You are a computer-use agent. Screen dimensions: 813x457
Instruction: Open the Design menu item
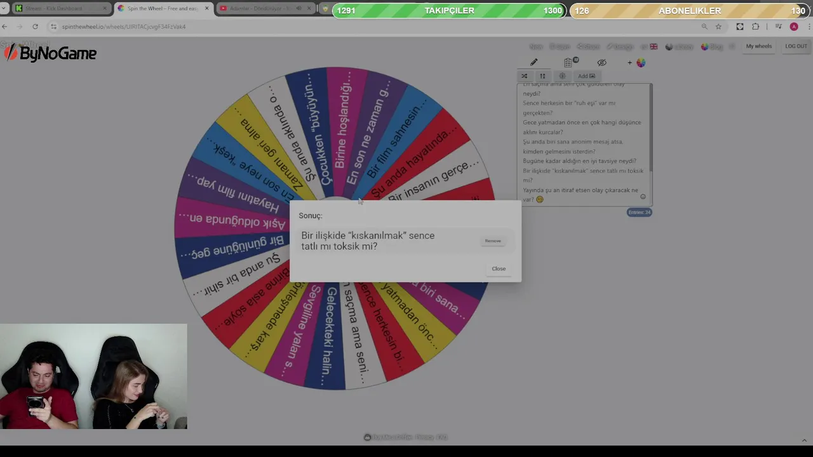pyautogui.click(x=620, y=47)
